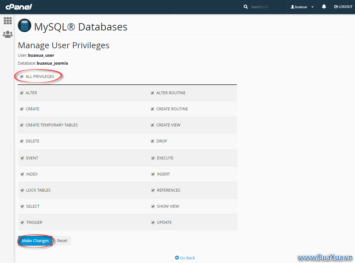Toggle the EXECUTE checkbox

coord(153,158)
